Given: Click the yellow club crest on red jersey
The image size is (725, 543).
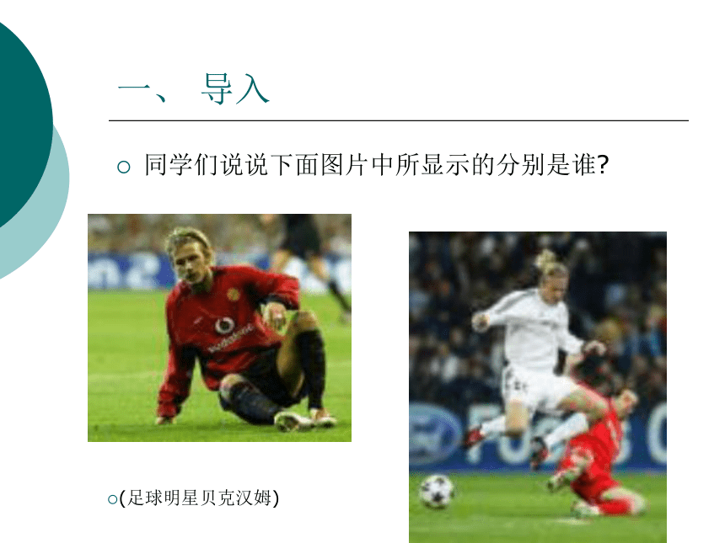Looking at the screenshot, I should click(233, 294).
